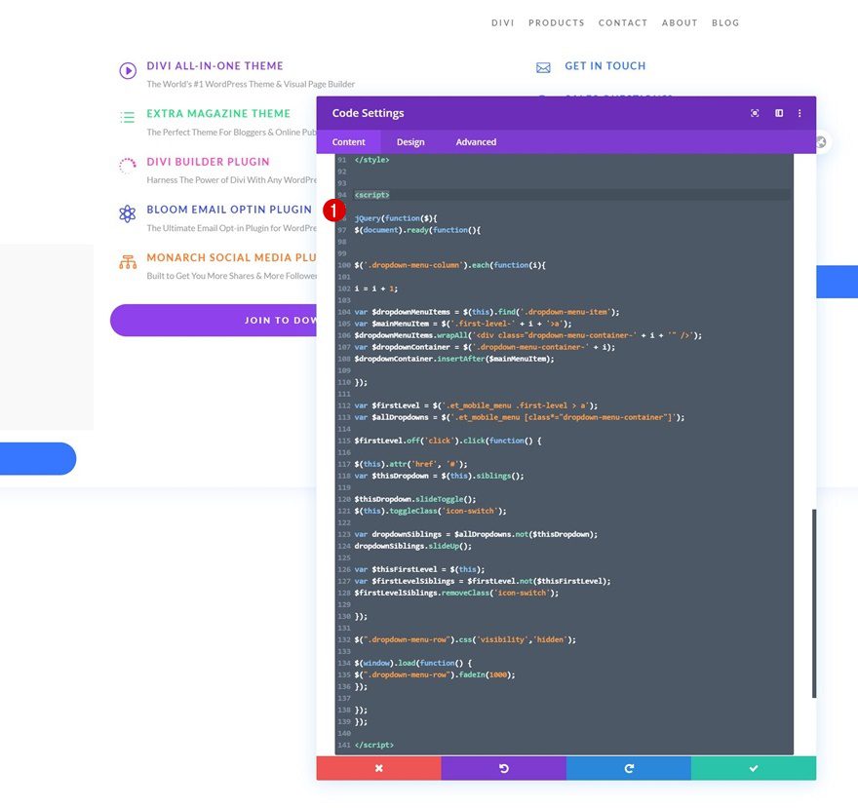Save settings with the green checkmark button
Viewport: 858px width, 808px height.
(x=753, y=768)
